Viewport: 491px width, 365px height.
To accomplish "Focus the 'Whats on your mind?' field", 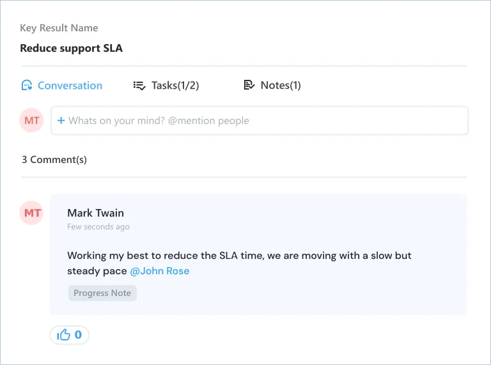I will 260,121.
